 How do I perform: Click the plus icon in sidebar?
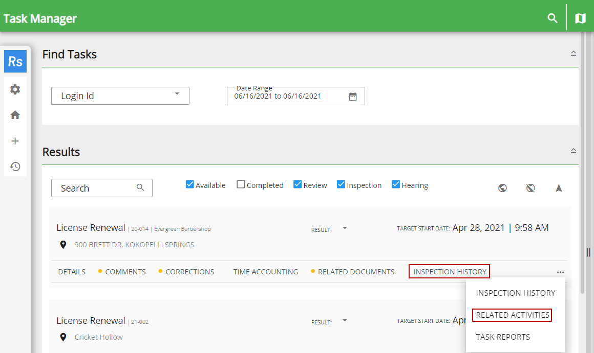[x=15, y=141]
